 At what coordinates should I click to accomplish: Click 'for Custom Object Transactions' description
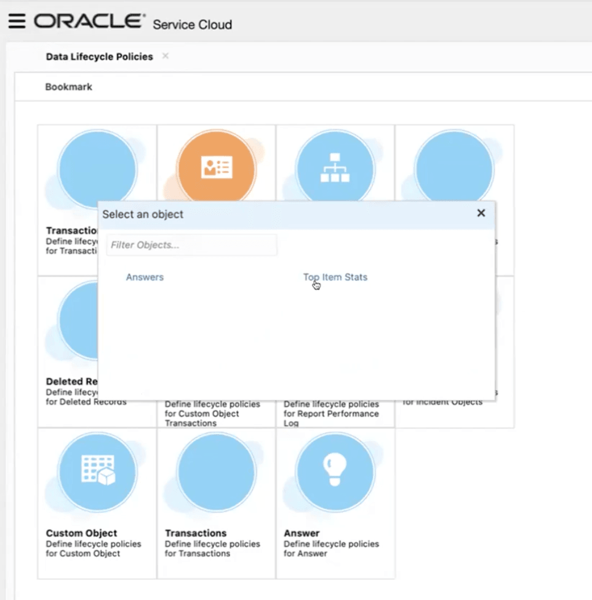pos(202,418)
